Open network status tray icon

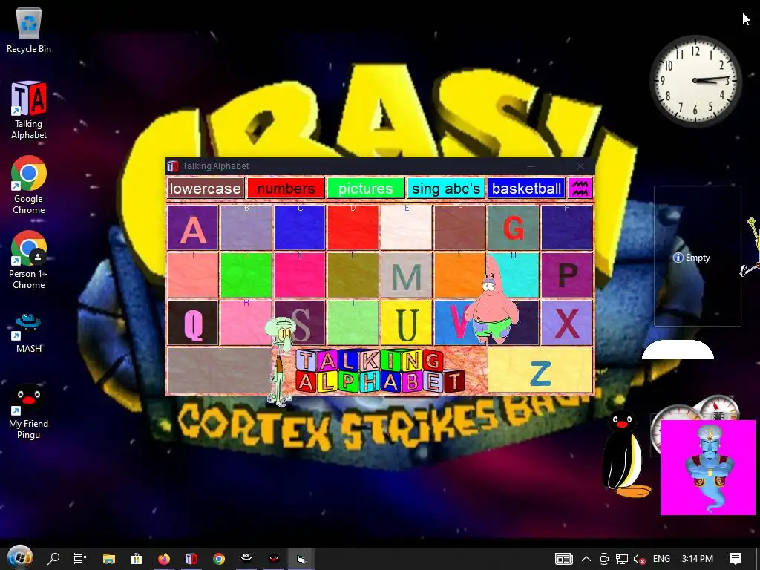(x=622, y=559)
